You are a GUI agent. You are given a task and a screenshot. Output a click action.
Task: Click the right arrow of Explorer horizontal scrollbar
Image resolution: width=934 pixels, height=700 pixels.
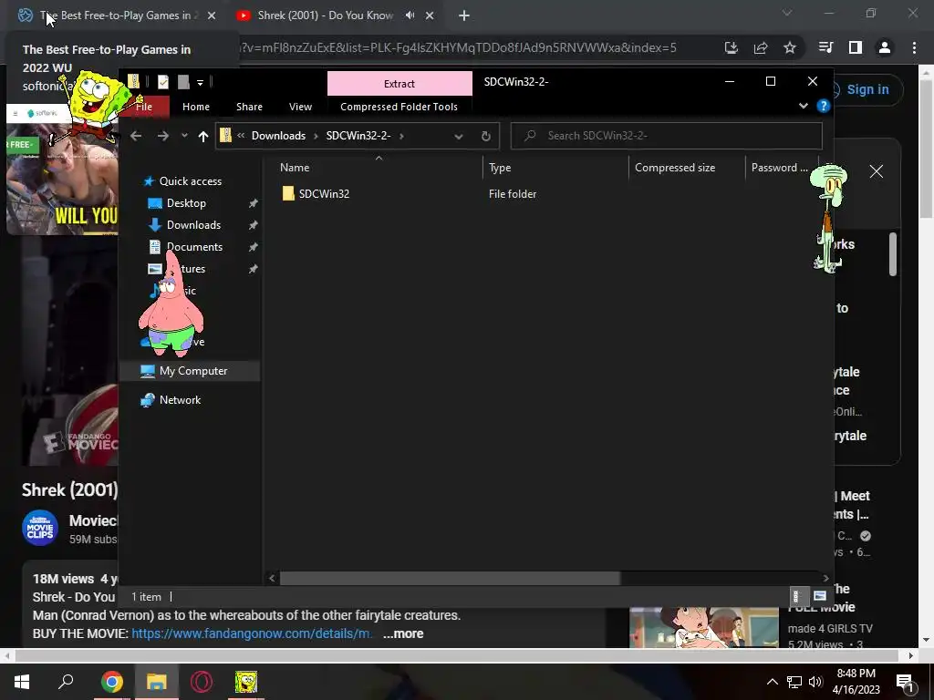point(825,578)
